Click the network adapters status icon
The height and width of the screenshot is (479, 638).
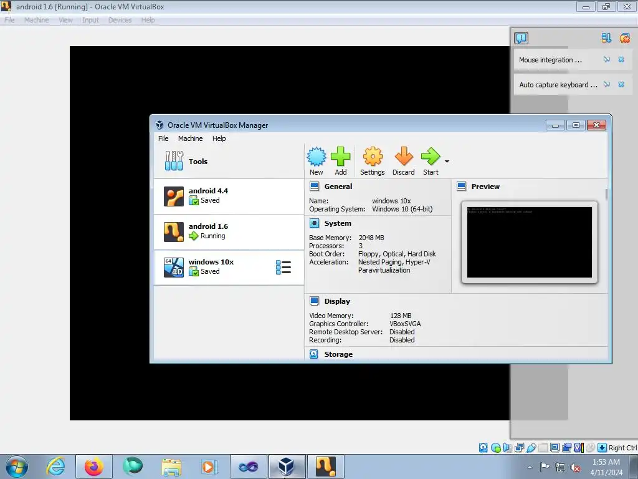point(519,448)
